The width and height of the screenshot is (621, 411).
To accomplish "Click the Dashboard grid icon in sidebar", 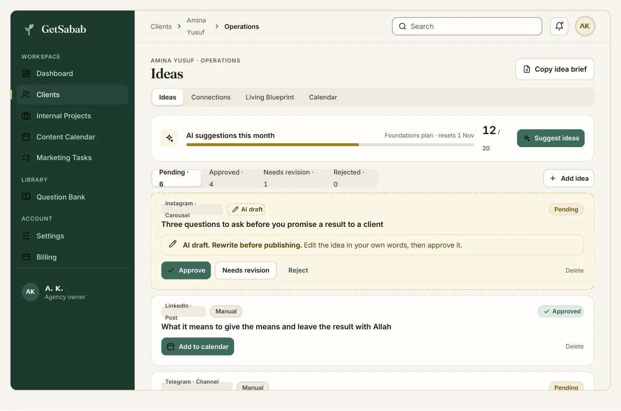I will point(26,74).
